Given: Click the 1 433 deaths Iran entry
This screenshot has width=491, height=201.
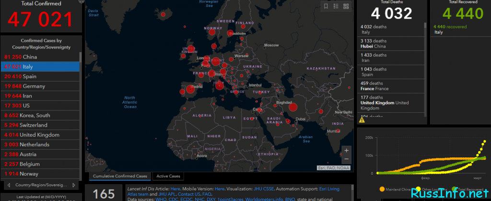Looking at the screenshot, I should 391,58.
